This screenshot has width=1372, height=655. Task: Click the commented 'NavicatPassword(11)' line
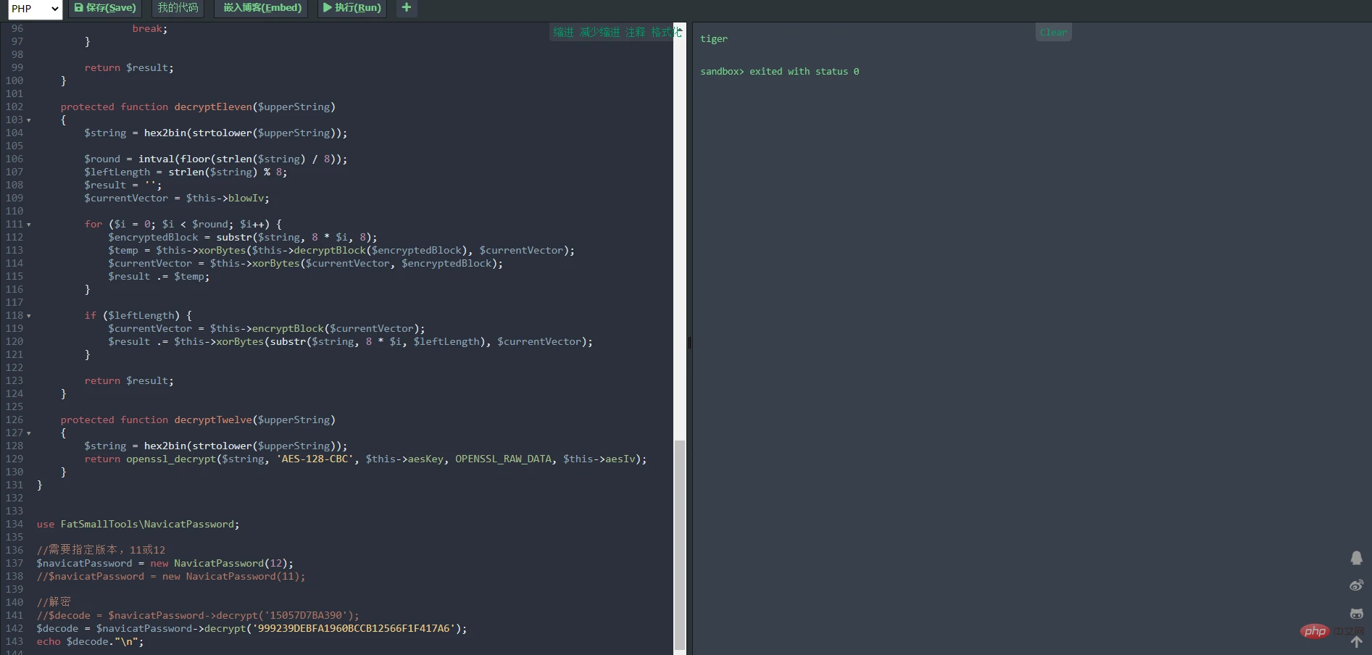click(171, 577)
